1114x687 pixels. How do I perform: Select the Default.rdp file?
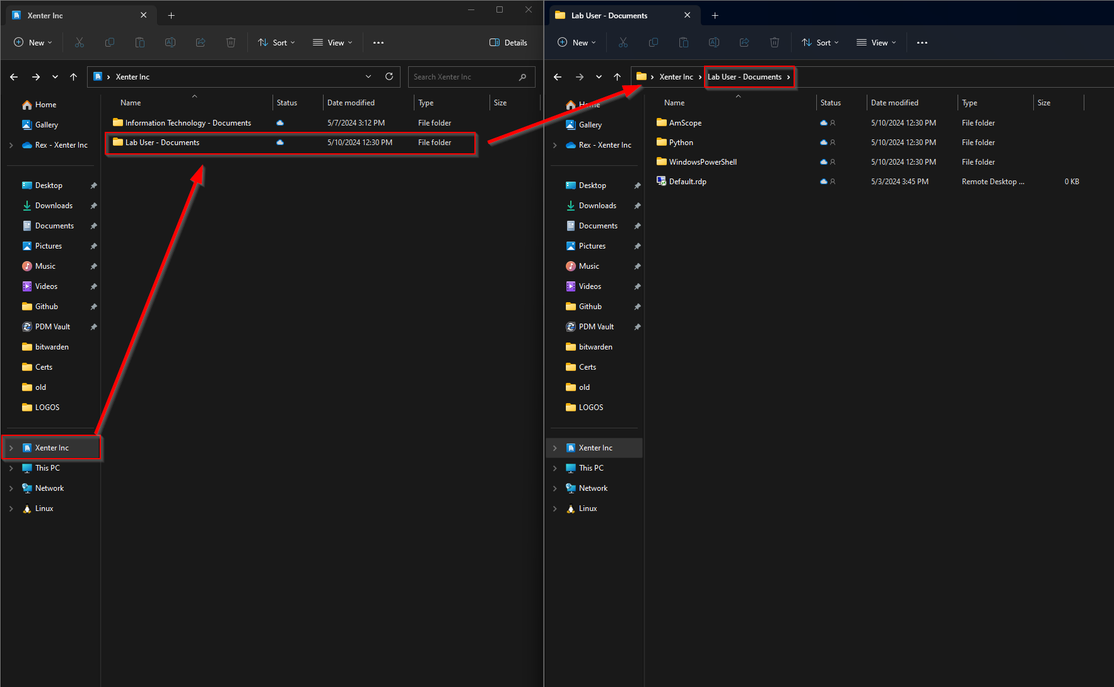[688, 181]
